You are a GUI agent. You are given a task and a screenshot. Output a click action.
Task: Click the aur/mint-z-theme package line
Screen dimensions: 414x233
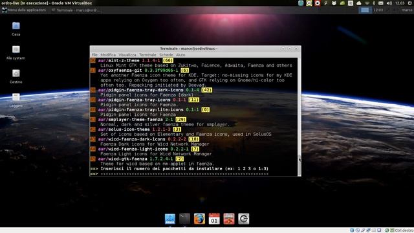(x=135, y=60)
